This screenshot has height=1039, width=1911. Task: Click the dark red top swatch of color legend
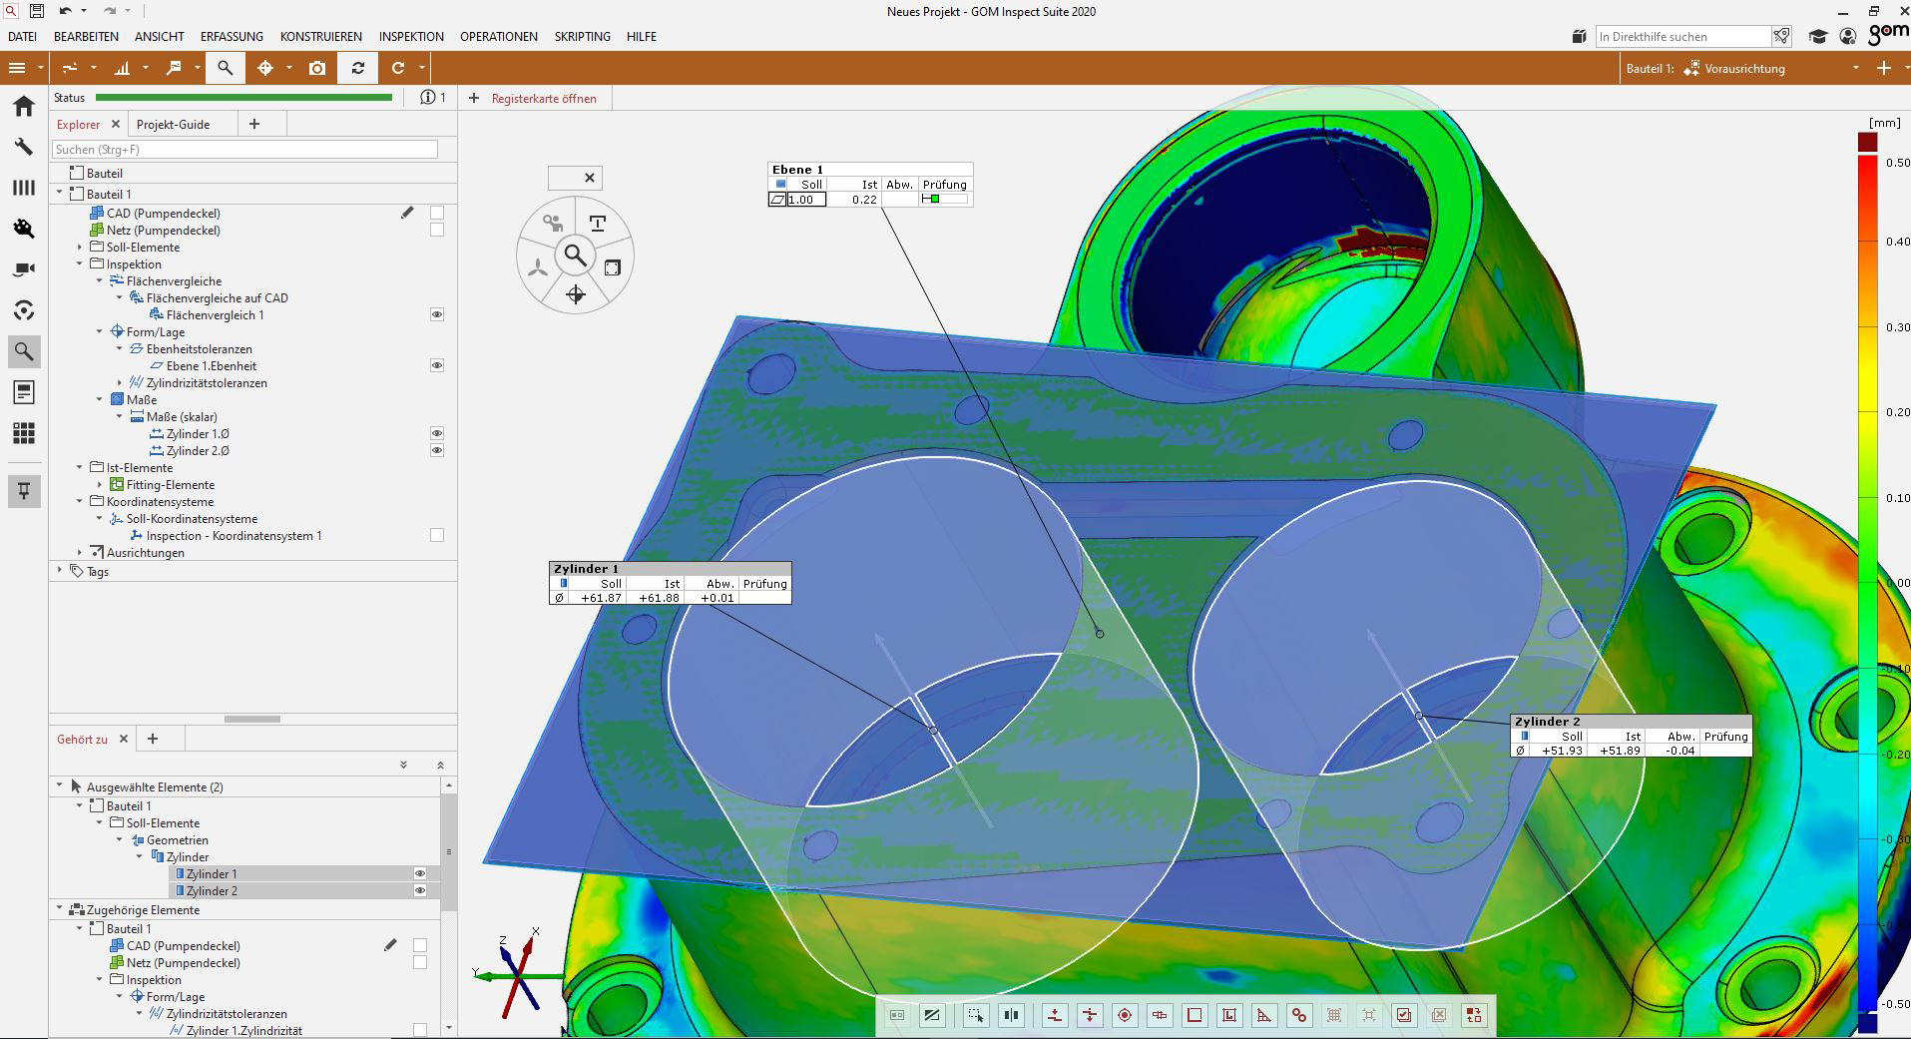pyautogui.click(x=1867, y=143)
